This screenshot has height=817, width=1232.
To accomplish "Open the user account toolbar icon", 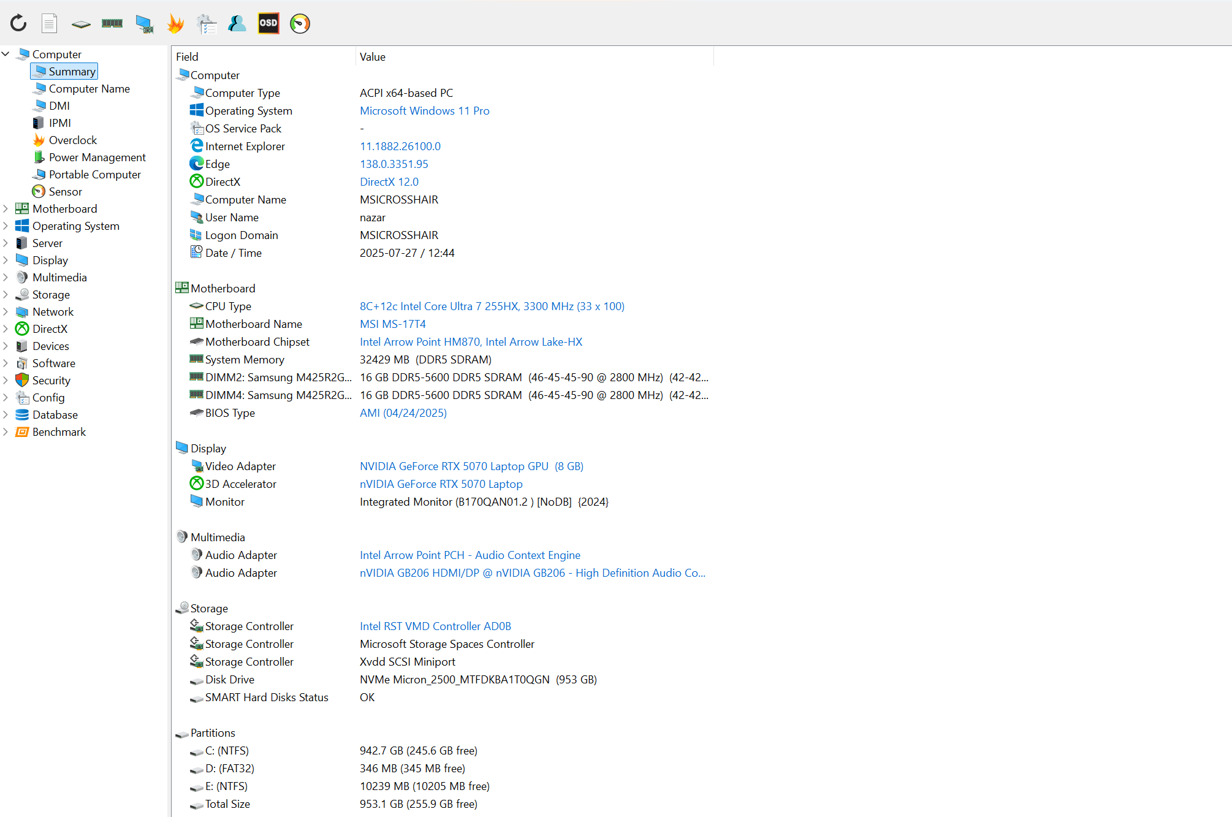I will coord(237,23).
